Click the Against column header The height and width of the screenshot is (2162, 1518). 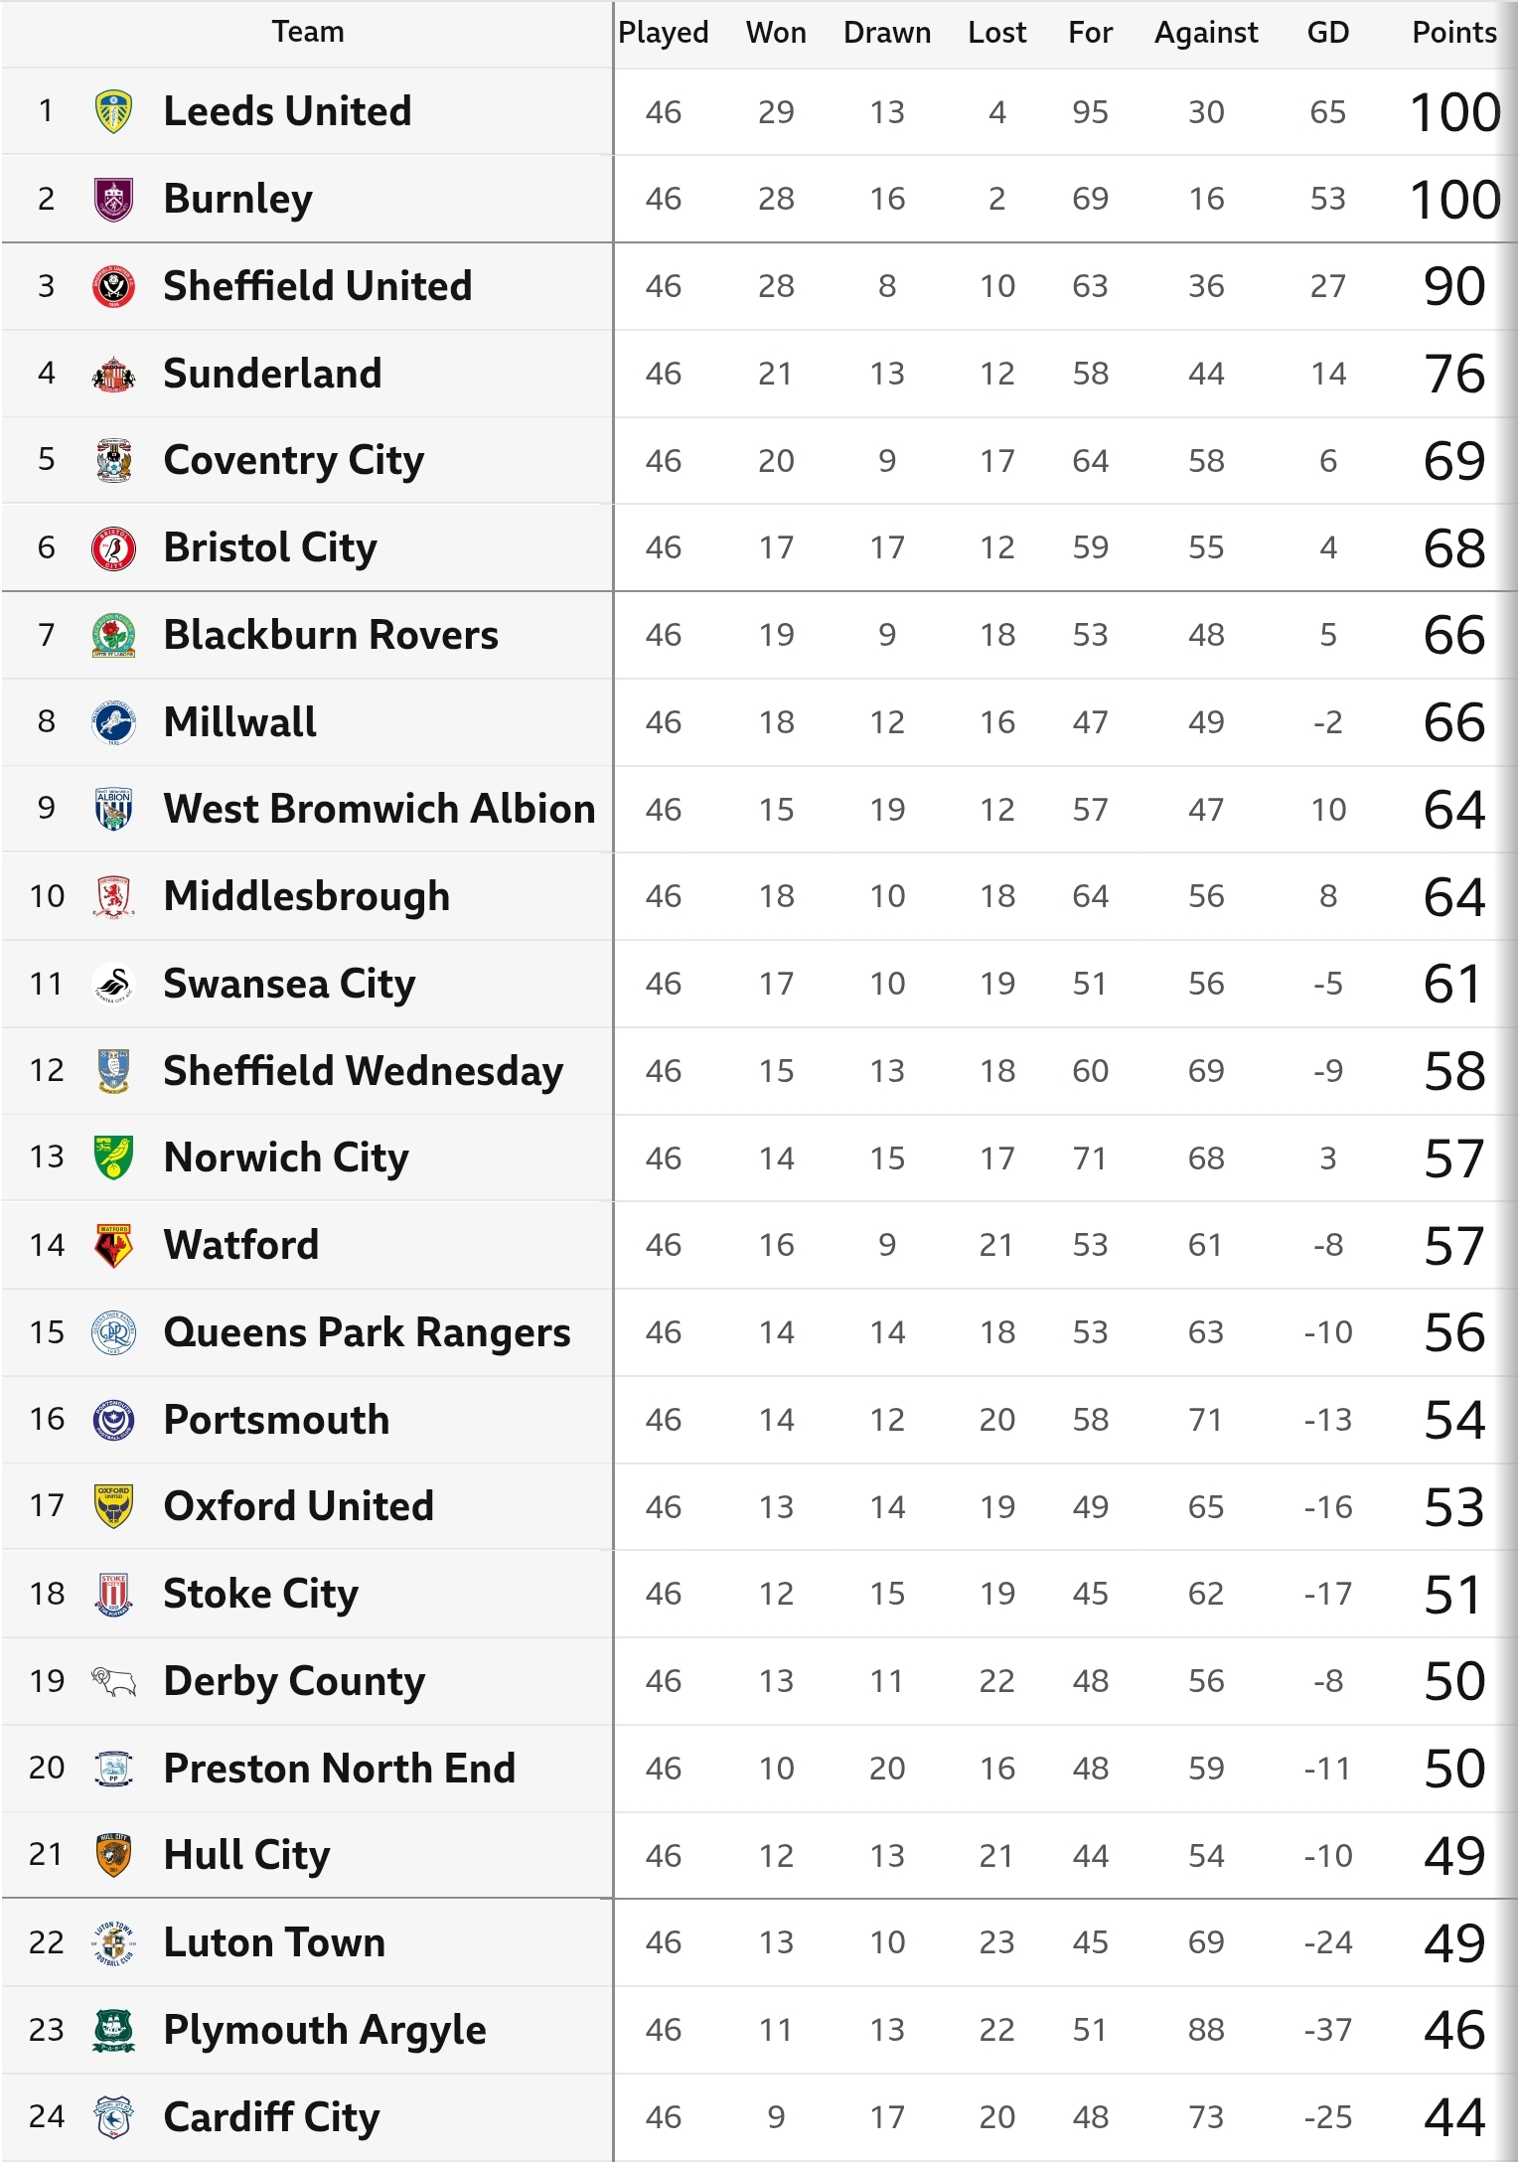(1206, 33)
